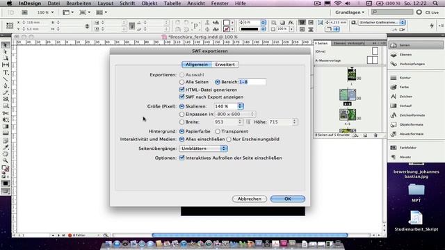The height and width of the screenshot is (250, 445).
Task: Click the fill color swatch in toolbox
Action: (4, 167)
